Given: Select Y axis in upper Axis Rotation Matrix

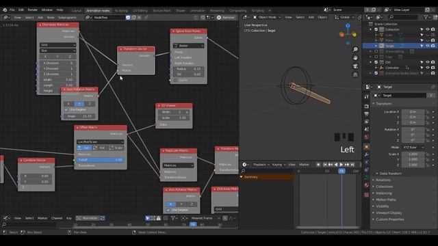Looking at the screenshot, I should tap(79, 104).
